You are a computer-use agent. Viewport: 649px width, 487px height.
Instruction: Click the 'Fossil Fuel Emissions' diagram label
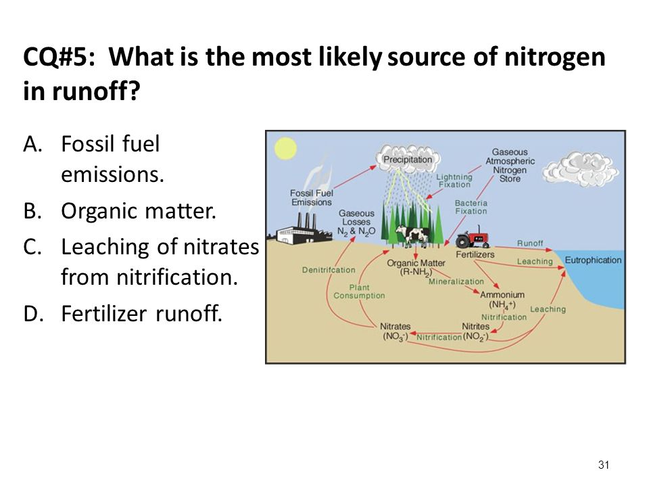[x=311, y=198]
